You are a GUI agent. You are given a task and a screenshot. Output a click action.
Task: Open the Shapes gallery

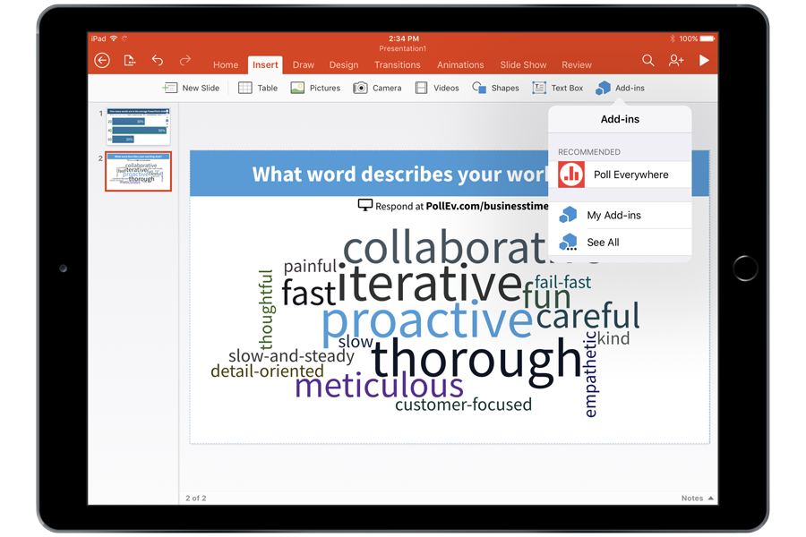[495, 88]
